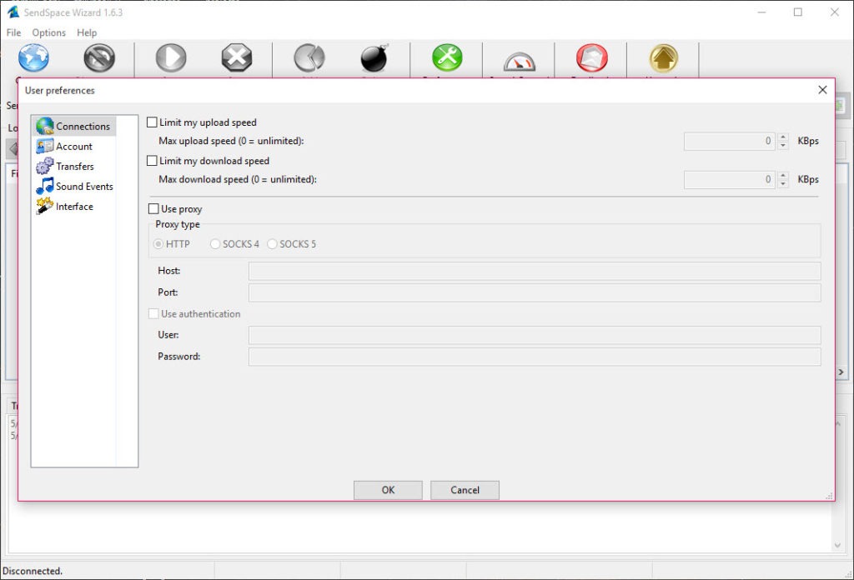
Task: Decrease max upload speed with down arrow
Action: click(782, 145)
